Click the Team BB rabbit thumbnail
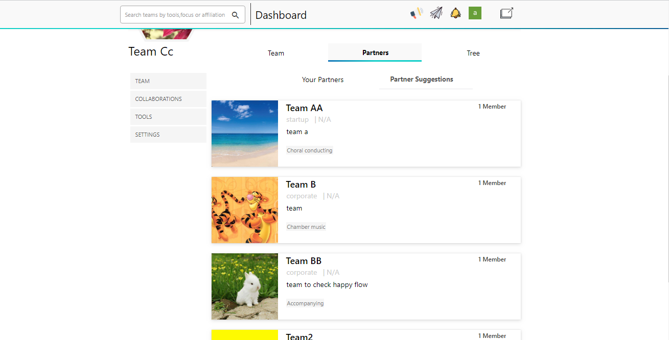The width and height of the screenshot is (669, 340). coord(245,286)
